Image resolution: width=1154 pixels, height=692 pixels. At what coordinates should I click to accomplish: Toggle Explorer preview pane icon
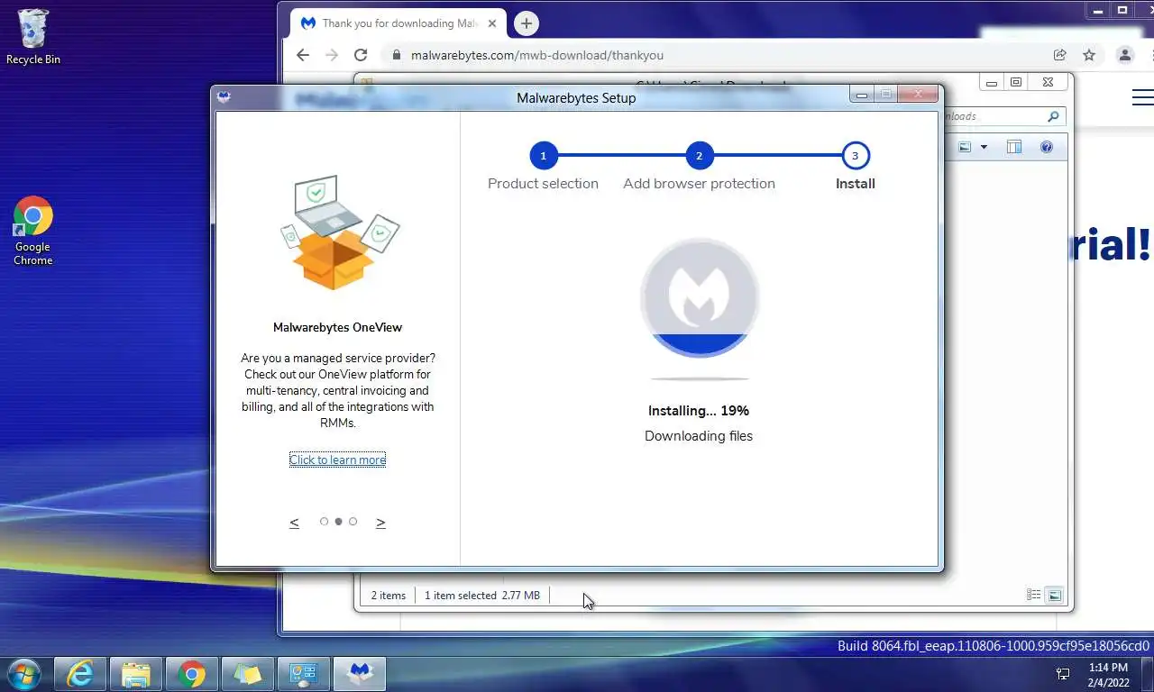coord(1014,147)
